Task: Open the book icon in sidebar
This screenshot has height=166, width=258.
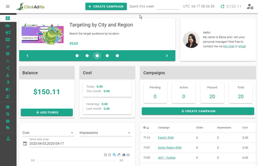Action: 8,89
